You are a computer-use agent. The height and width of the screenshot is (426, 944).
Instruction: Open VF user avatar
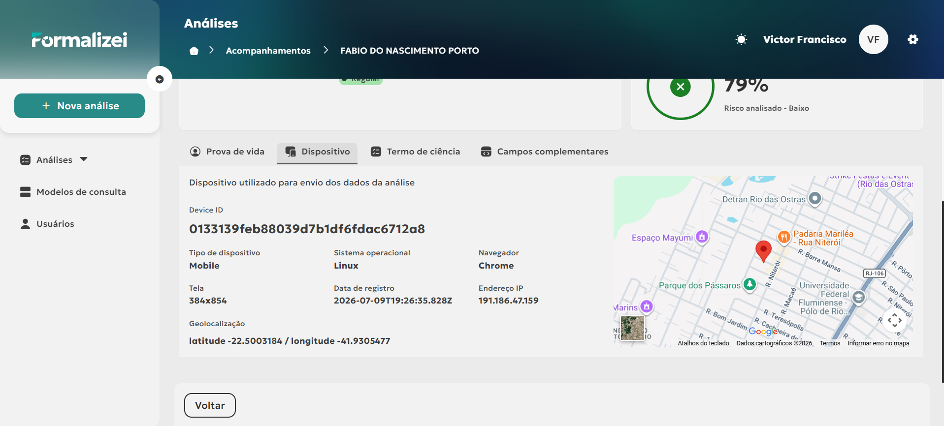[873, 39]
